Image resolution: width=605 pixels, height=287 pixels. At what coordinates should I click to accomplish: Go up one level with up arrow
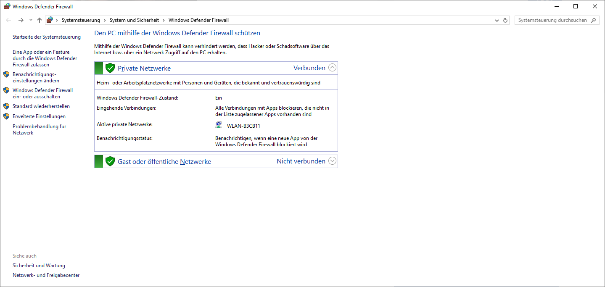(x=40, y=20)
